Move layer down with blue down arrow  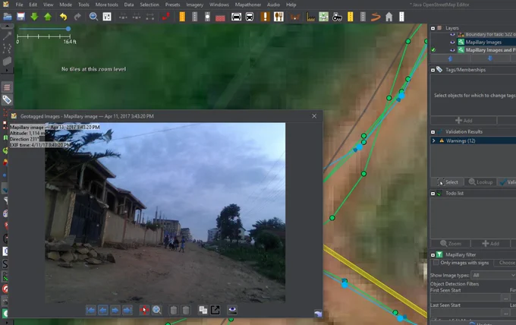point(490,58)
